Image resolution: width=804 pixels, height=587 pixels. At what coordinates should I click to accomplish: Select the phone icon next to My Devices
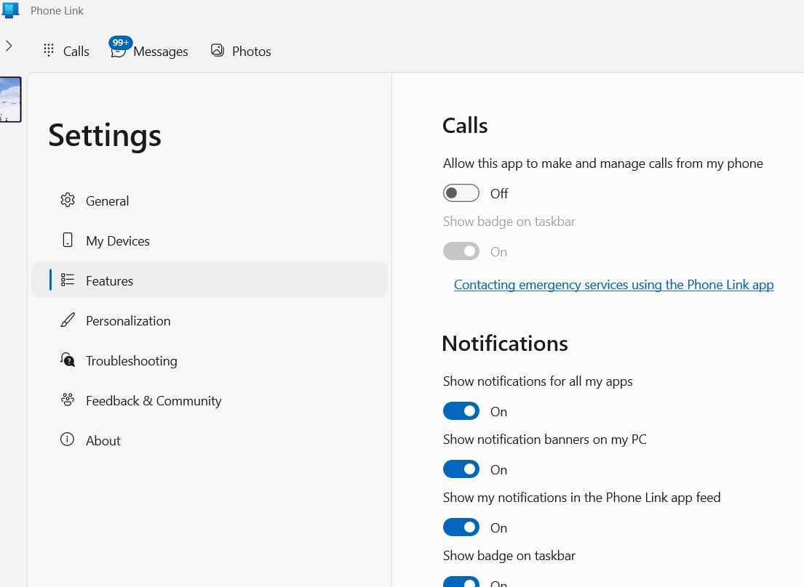68,240
